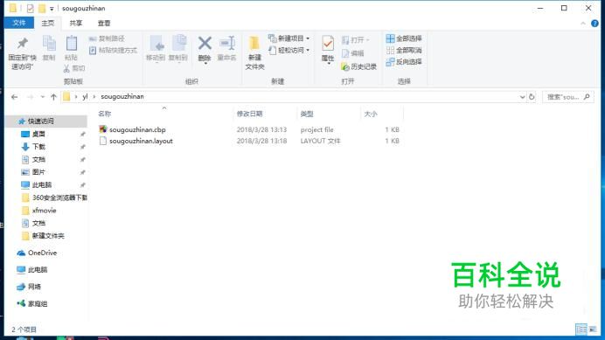605x340 pixels.
Task: Click Paste shortcut (粘贴快捷方式) button
Action: [x=113, y=50]
